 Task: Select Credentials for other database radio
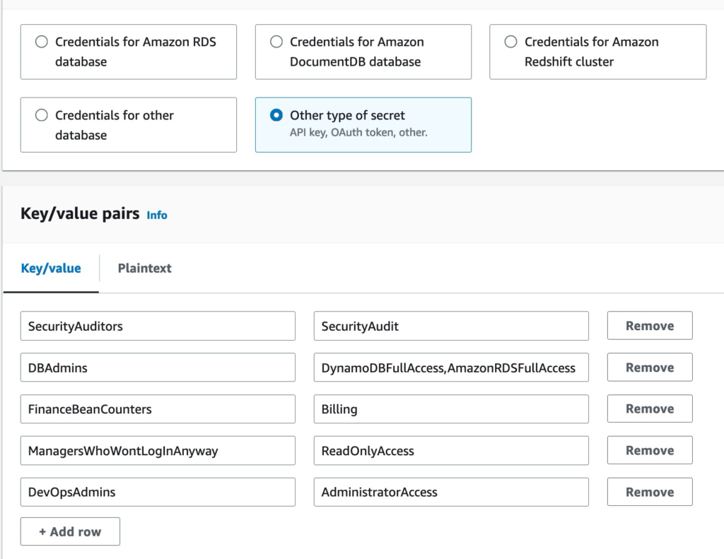(x=42, y=115)
